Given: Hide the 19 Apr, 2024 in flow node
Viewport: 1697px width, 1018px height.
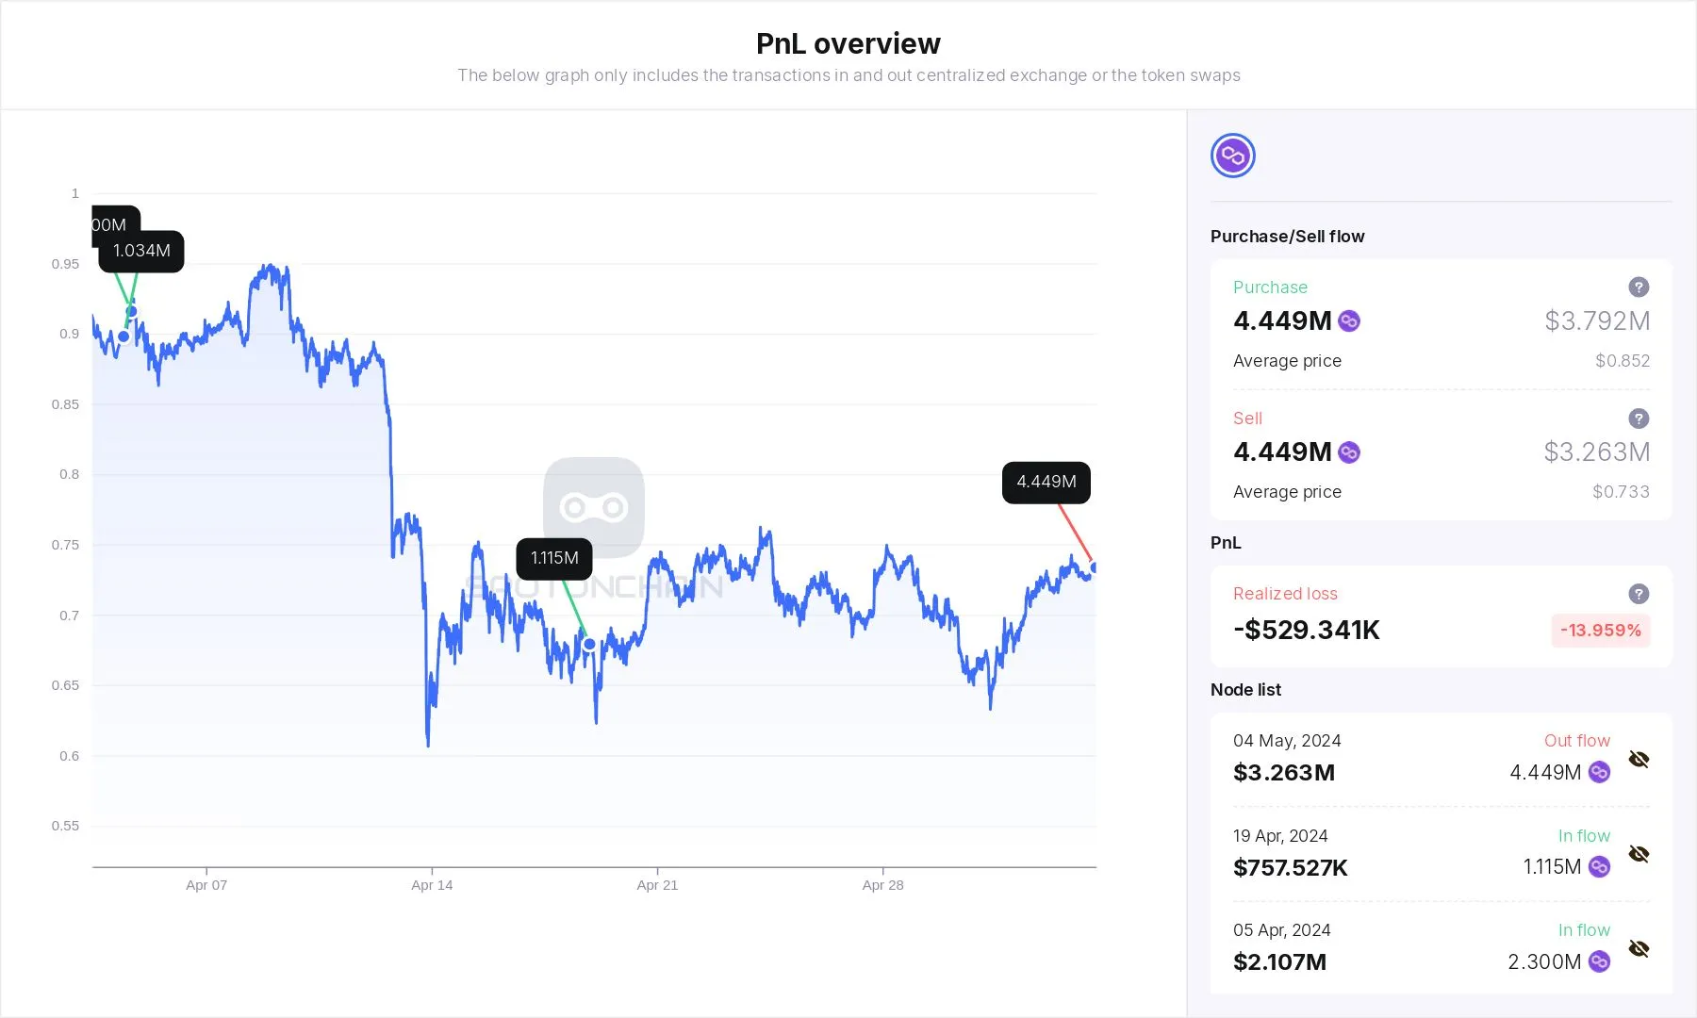Looking at the screenshot, I should point(1639,854).
